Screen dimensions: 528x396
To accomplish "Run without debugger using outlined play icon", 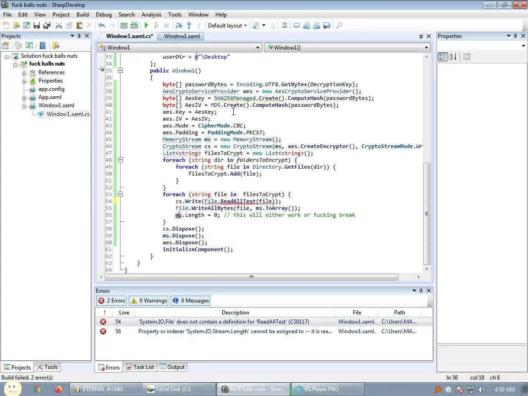I will tap(156, 25).
